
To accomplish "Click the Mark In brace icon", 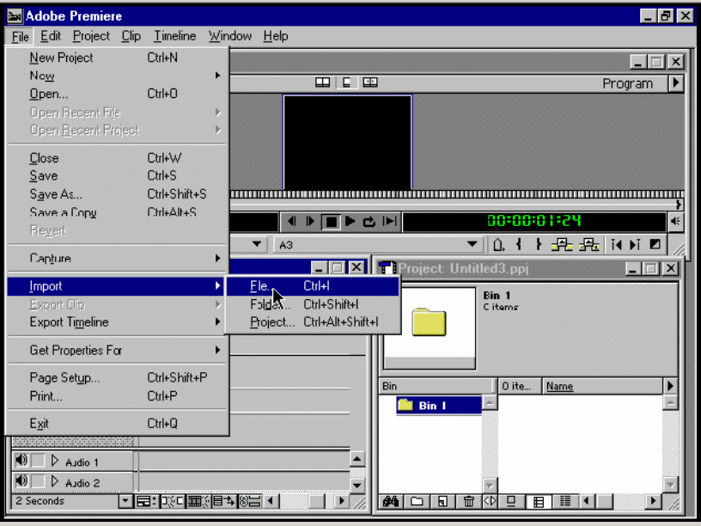I will tap(519, 245).
